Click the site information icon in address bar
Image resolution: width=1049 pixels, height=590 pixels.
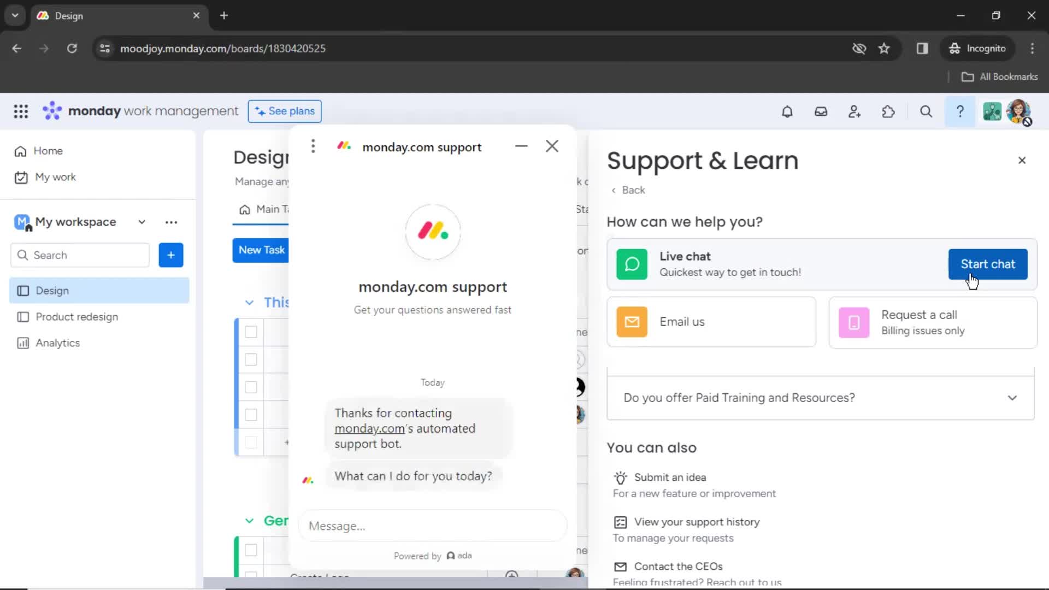point(105,49)
